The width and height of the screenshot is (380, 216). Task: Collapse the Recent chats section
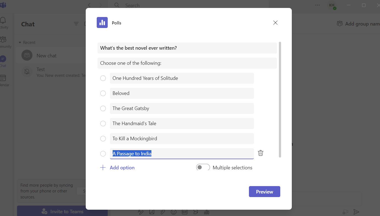pyautogui.click(x=20, y=43)
